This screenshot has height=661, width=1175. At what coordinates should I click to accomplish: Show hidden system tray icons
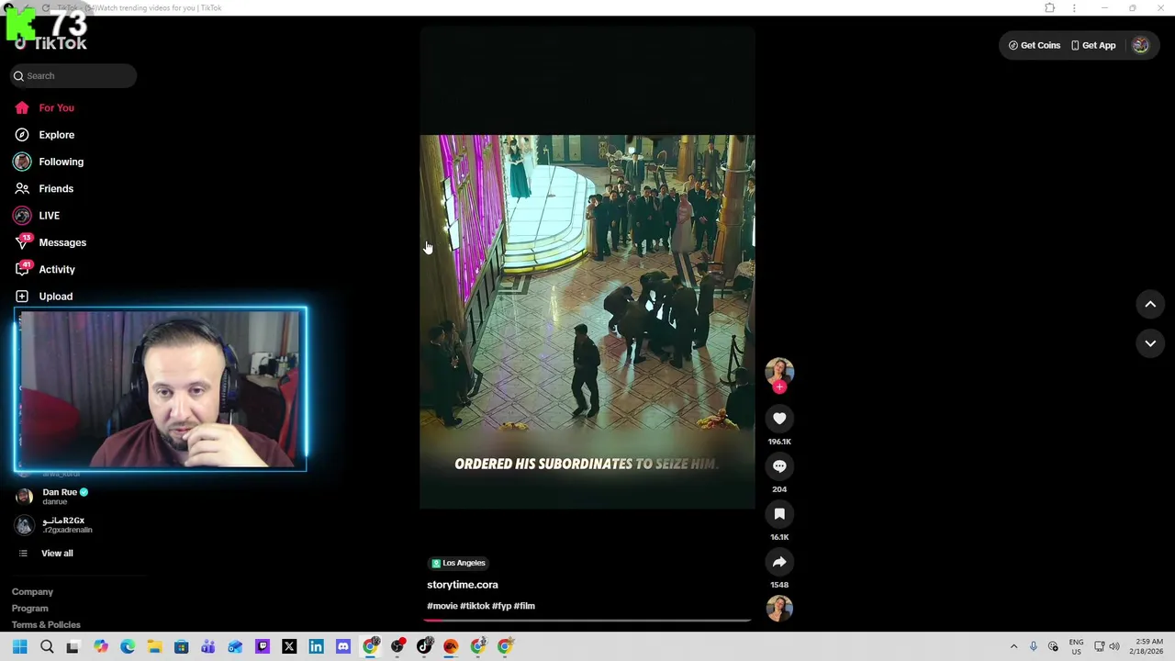point(1013,647)
